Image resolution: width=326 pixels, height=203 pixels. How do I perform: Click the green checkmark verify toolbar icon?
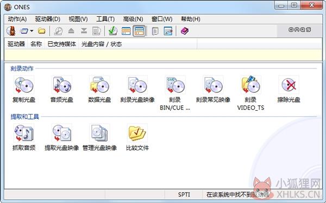pyautogui.click(x=113, y=31)
